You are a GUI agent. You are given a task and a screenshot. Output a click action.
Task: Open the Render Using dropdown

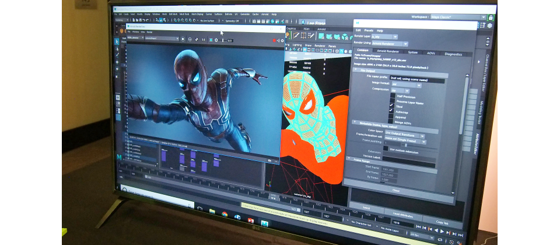(x=390, y=44)
